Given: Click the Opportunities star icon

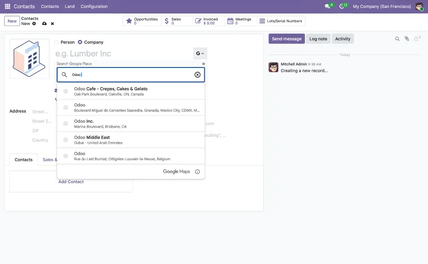Looking at the screenshot, I should pos(129,21).
